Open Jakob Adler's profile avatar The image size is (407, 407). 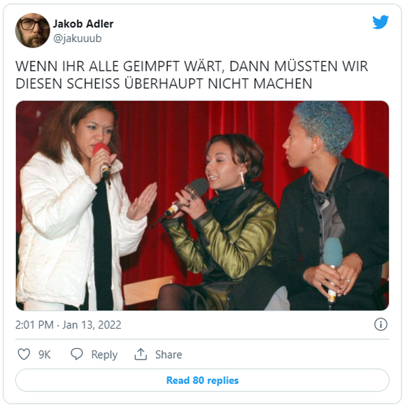pos(32,30)
